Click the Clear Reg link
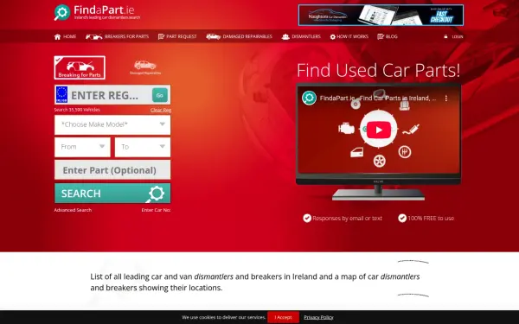Viewport: 519px width, 324px height. pos(161,110)
